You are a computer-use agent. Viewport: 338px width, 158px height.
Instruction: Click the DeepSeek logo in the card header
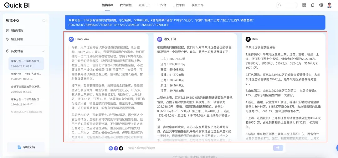[71, 39]
